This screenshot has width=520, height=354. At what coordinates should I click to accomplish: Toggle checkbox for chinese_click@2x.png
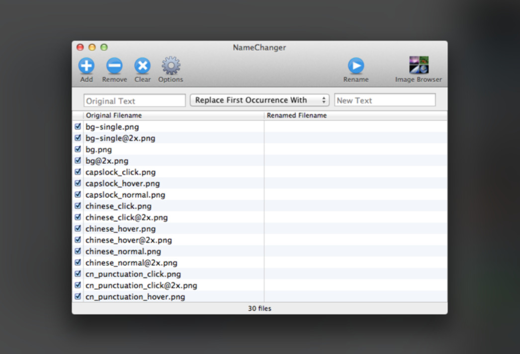point(78,217)
